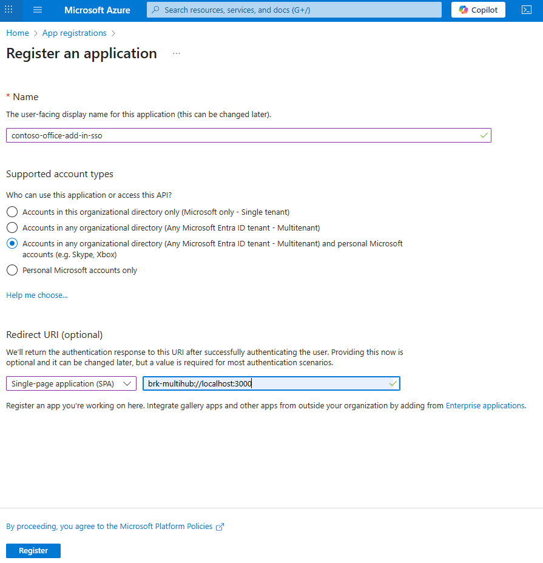Open the app launcher grid icon

tap(9, 10)
